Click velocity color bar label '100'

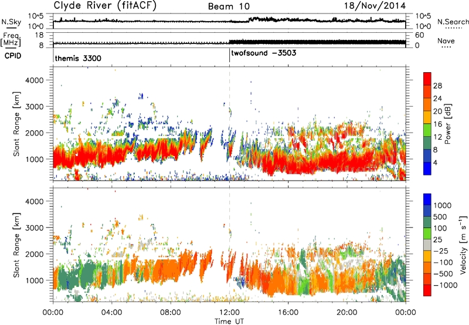click(x=440, y=228)
